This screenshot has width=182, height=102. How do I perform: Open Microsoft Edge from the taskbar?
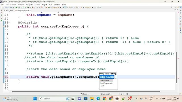pos(98,99)
